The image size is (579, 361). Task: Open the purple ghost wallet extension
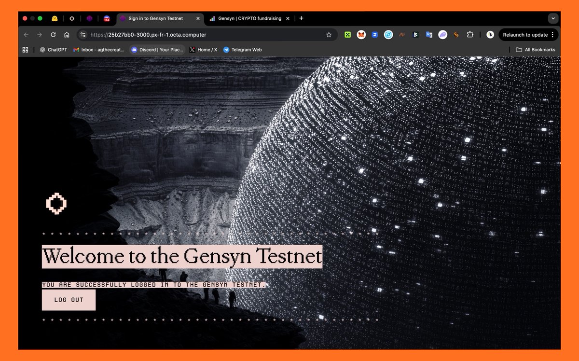(x=442, y=35)
